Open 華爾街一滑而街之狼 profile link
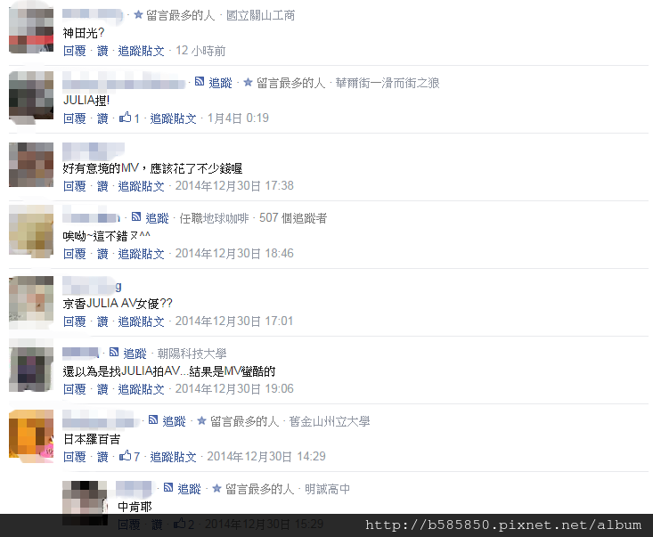Screen dimensions: 653x537 click(x=388, y=83)
